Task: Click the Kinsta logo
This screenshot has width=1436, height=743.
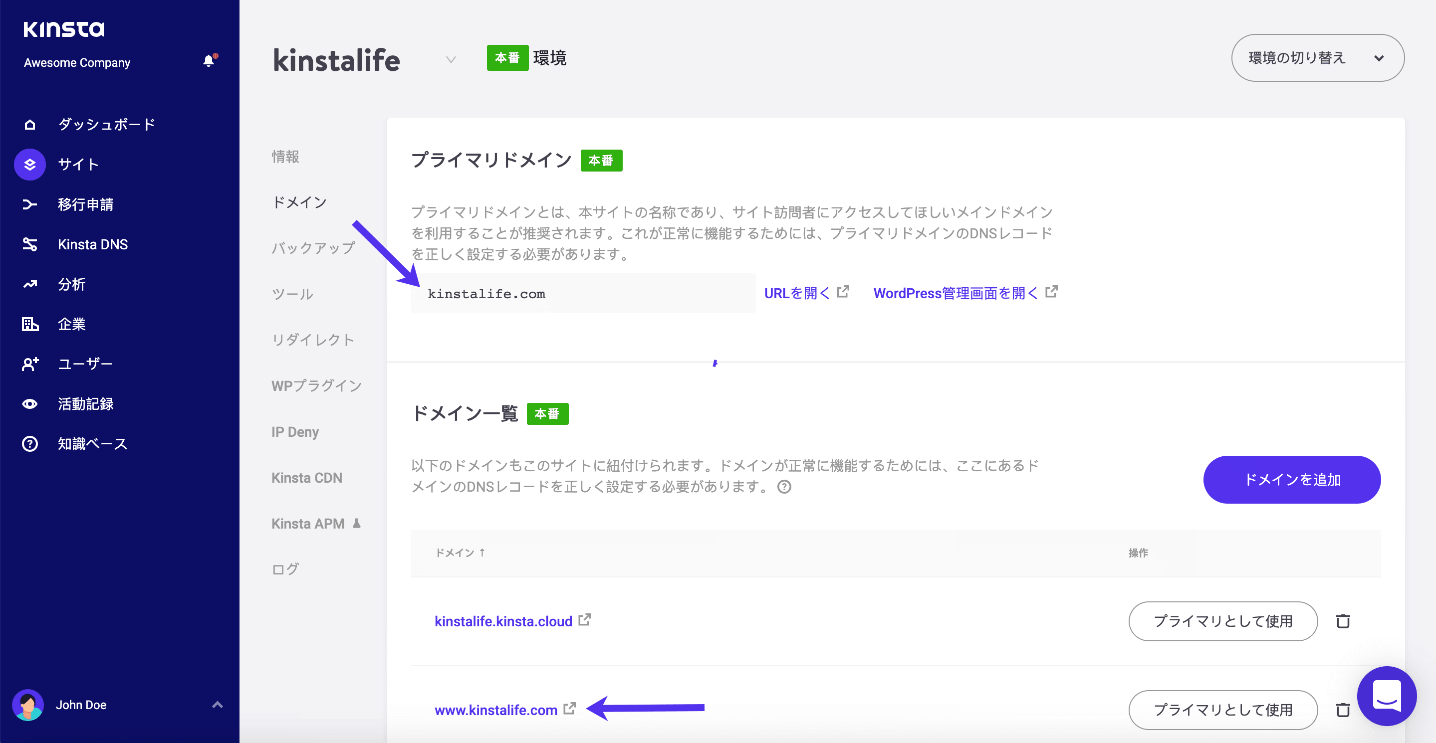Action: click(x=63, y=29)
